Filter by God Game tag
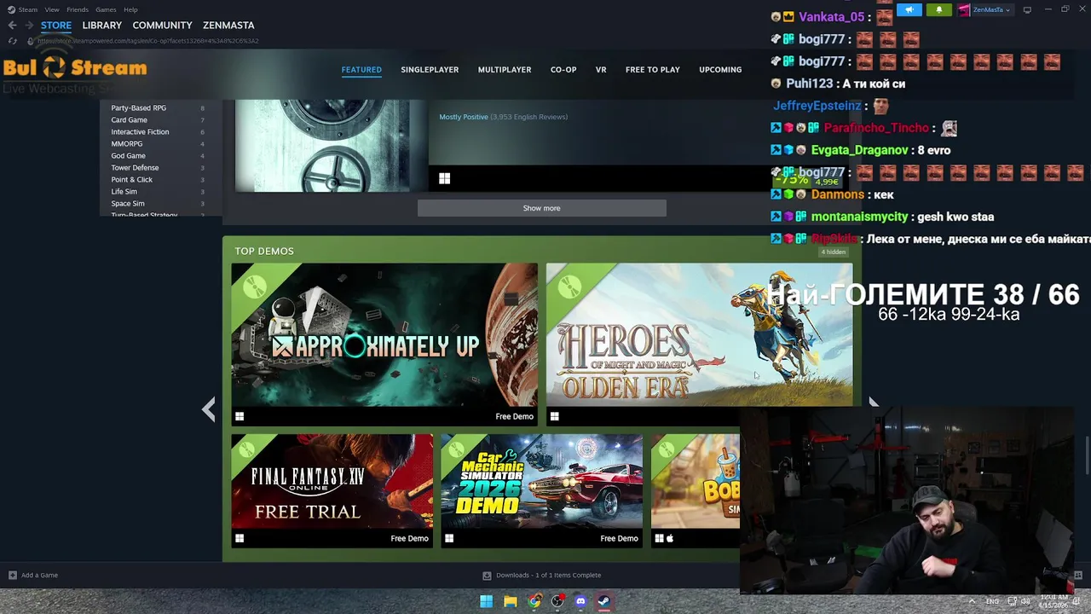Screen dimensions: 1091x614 click(x=128, y=156)
